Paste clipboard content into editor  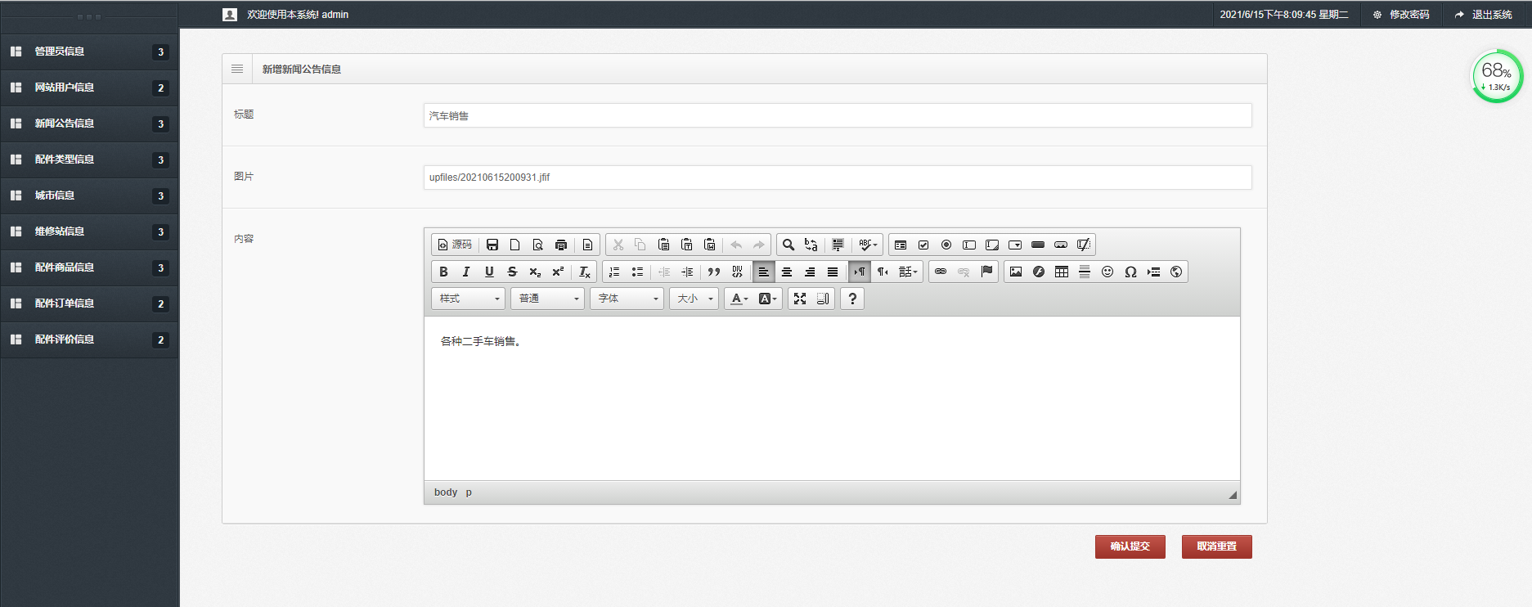pyautogui.click(x=664, y=245)
